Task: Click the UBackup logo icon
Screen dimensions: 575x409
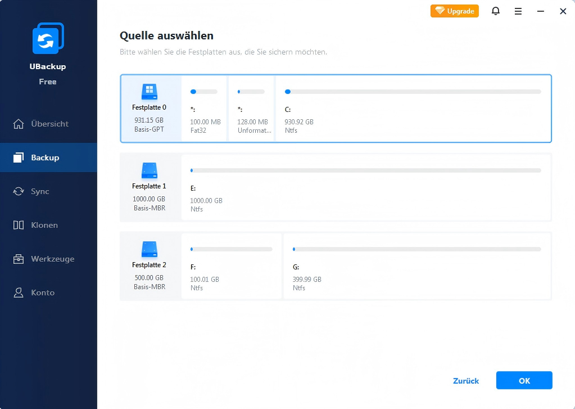Action: [x=48, y=38]
